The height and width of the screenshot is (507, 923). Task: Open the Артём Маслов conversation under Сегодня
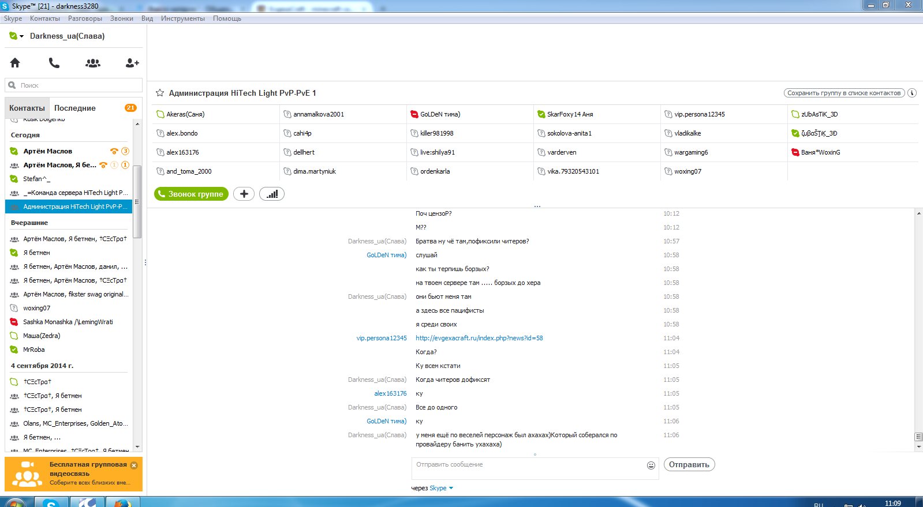click(x=68, y=151)
